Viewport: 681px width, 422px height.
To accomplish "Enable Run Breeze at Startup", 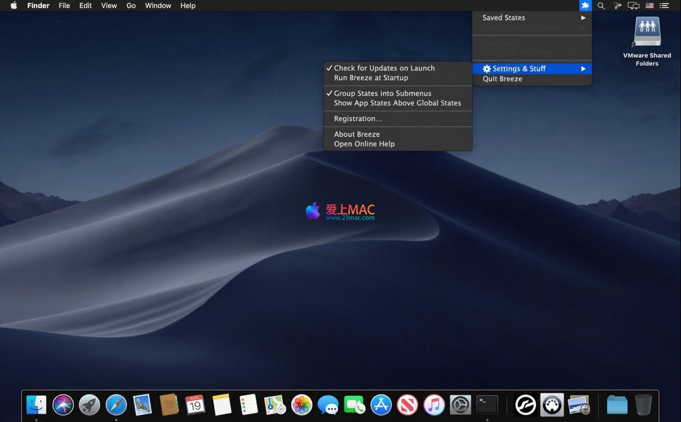I will [x=371, y=78].
